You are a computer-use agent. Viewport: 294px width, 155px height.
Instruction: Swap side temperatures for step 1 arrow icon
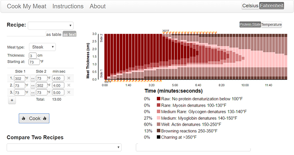pyautogui.click(x=33, y=78)
